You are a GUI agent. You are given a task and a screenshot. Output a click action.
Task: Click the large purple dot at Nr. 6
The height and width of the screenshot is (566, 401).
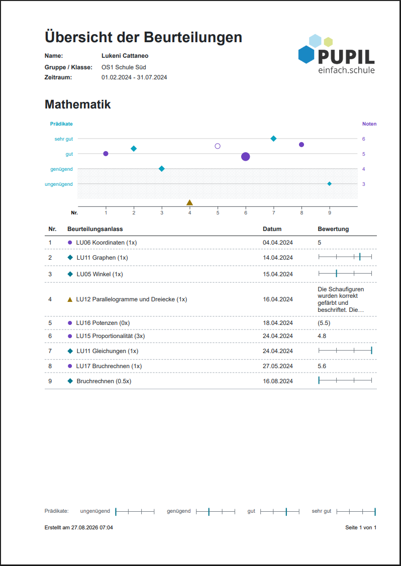[x=246, y=157]
